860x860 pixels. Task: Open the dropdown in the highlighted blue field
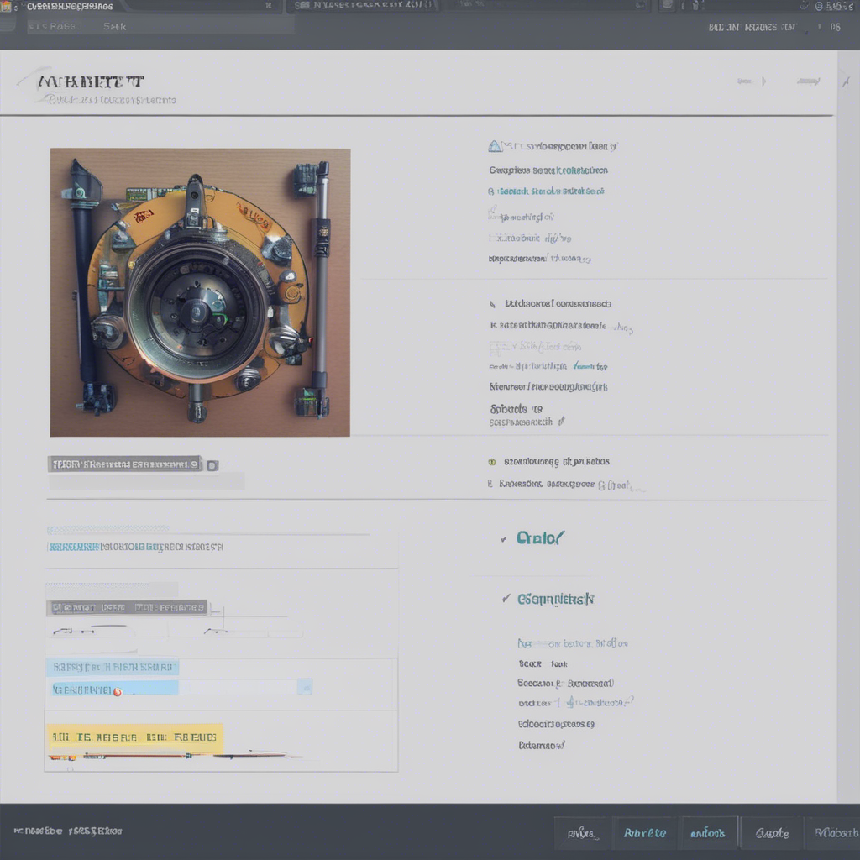[x=306, y=686]
